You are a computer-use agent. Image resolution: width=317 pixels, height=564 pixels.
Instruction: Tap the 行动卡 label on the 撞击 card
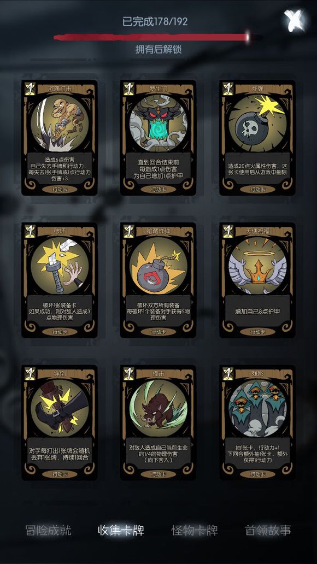158,474
